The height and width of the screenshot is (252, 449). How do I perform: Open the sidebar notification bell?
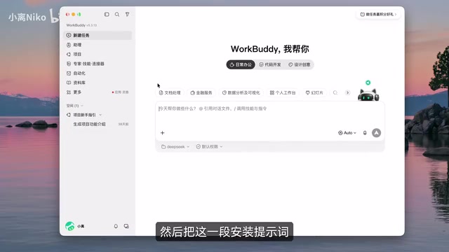coord(116,226)
